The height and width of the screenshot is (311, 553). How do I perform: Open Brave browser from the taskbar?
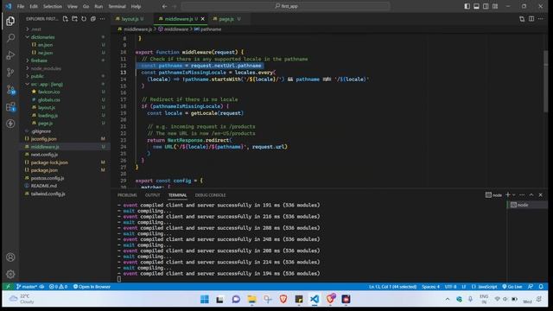[x=283, y=300]
